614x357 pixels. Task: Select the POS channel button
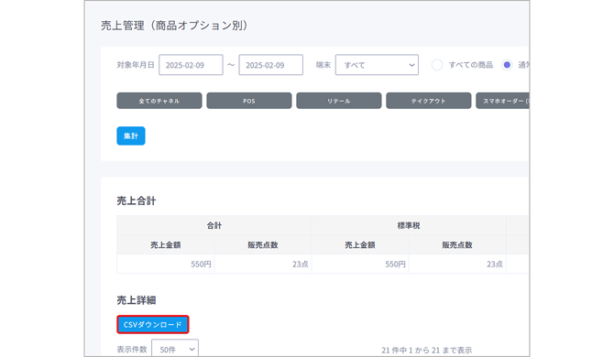[x=249, y=101]
